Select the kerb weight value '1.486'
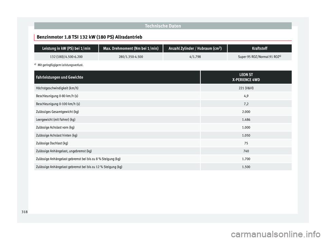The width and height of the screenshot is (326, 240). (246, 120)
